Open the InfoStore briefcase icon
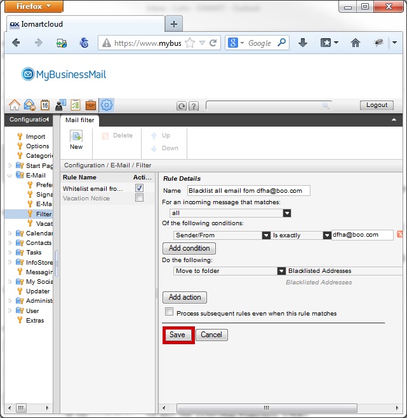Image resolution: width=407 pixels, height=418 pixels. (x=91, y=106)
